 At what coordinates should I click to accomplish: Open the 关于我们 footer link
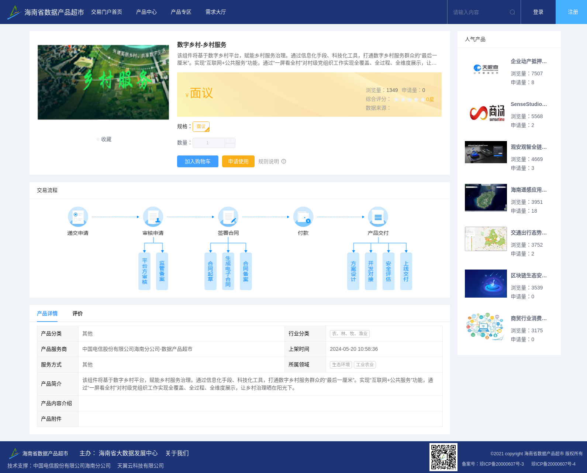177,453
